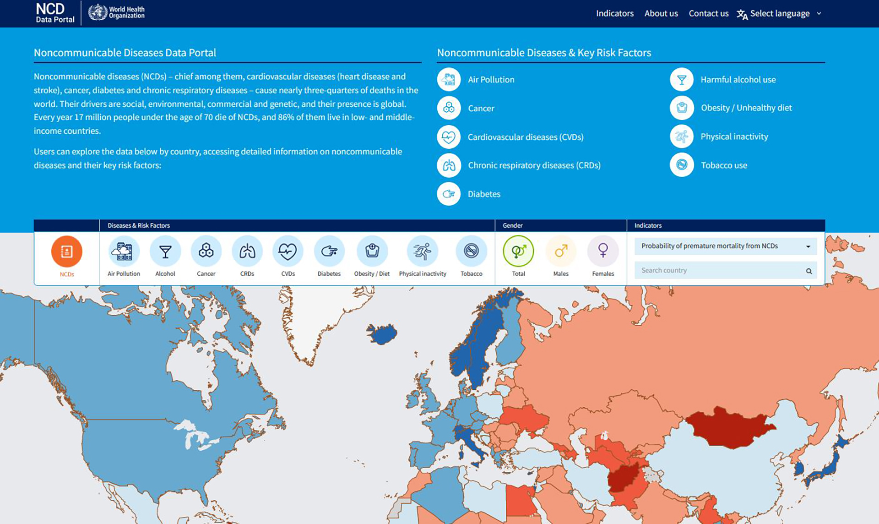The width and height of the screenshot is (879, 524).
Task: Select the CRDs lungs icon
Action: pos(247,251)
